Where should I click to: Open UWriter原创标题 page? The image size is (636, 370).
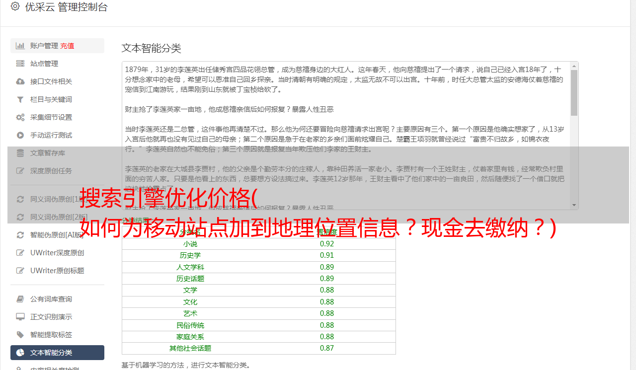(x=57, y=271)
